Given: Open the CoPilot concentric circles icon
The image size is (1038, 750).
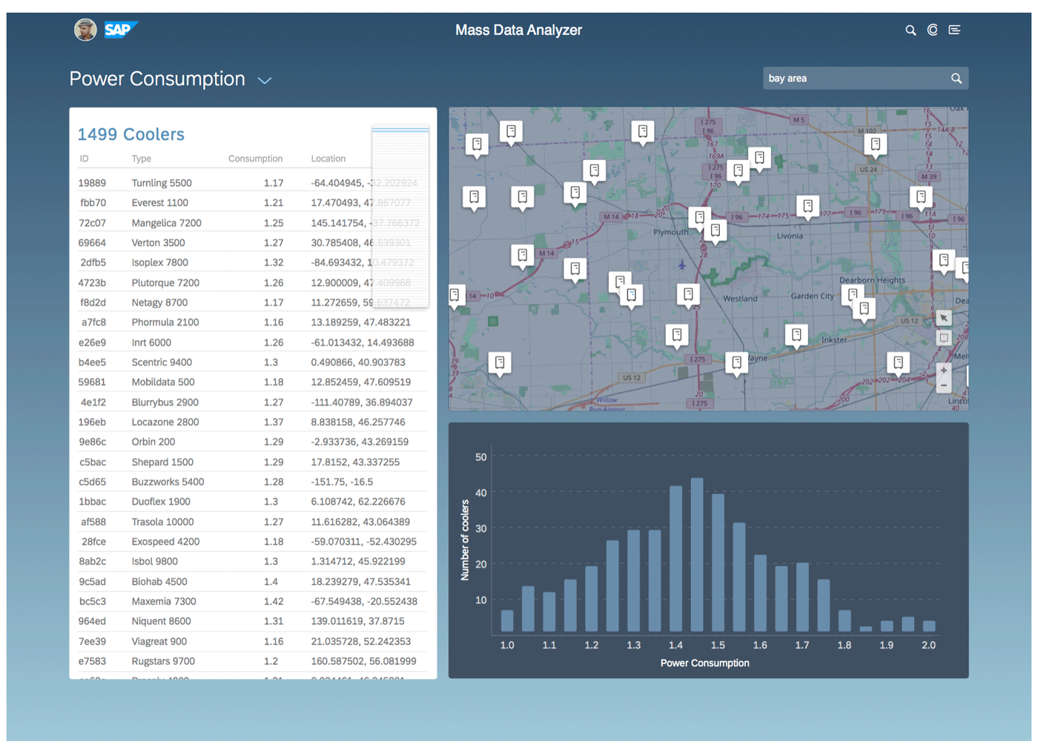Looking at the screenshot, I should [x=933, y=30].
